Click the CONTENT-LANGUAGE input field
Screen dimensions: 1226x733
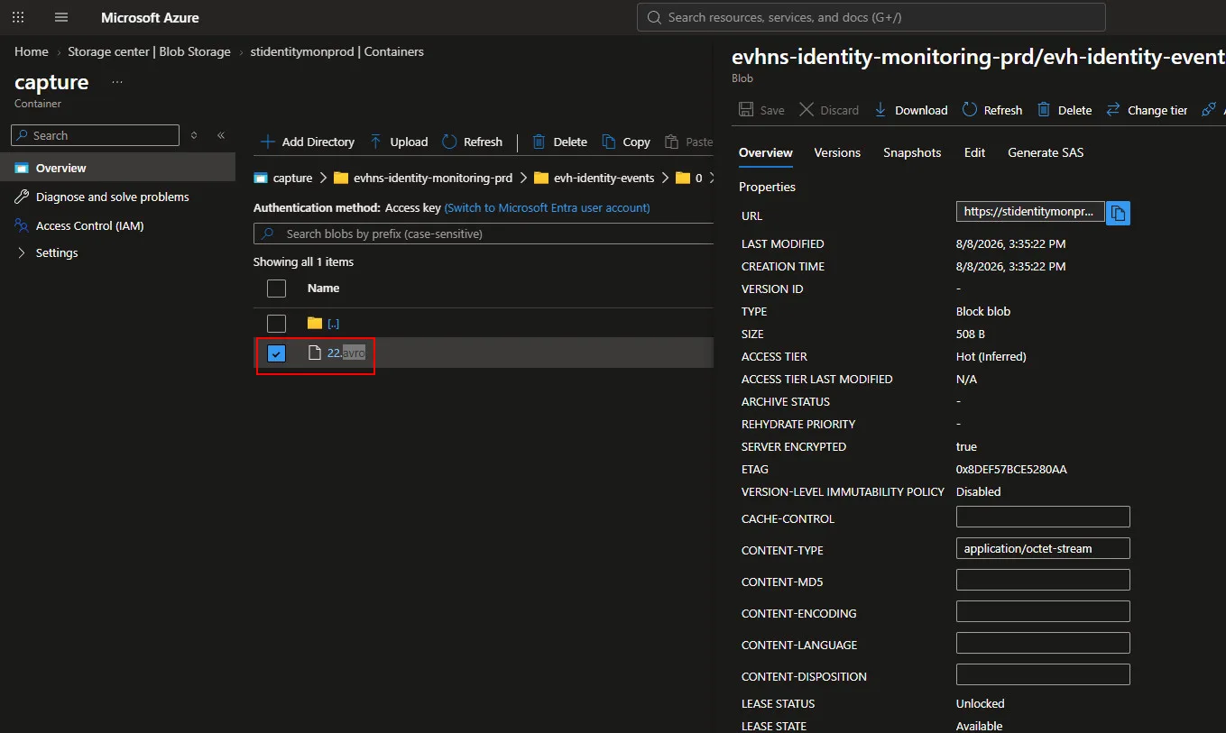point(1043,643)
